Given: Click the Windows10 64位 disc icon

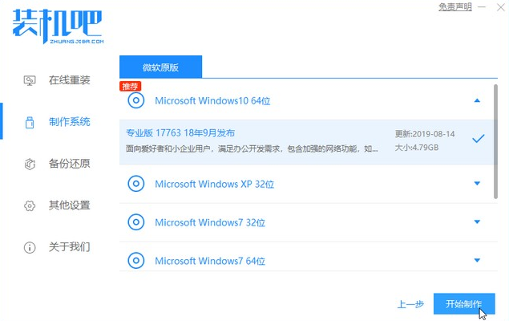Looking at the screenshot, I should [x=136, y=100].
